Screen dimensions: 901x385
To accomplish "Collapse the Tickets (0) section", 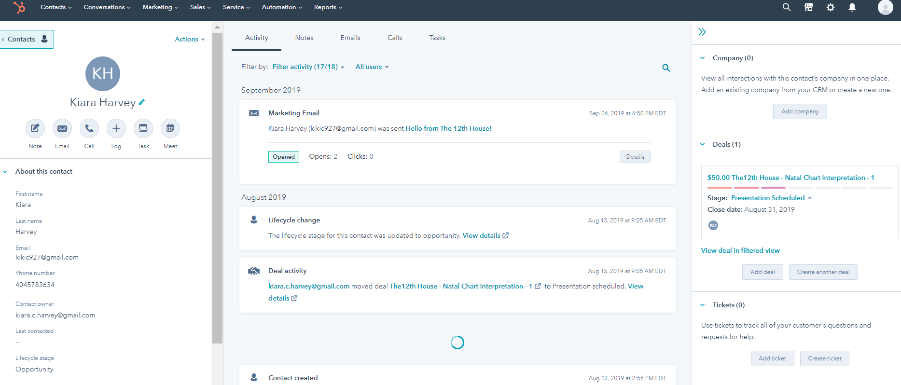I will pyautogui.click(x=703, y=305).
